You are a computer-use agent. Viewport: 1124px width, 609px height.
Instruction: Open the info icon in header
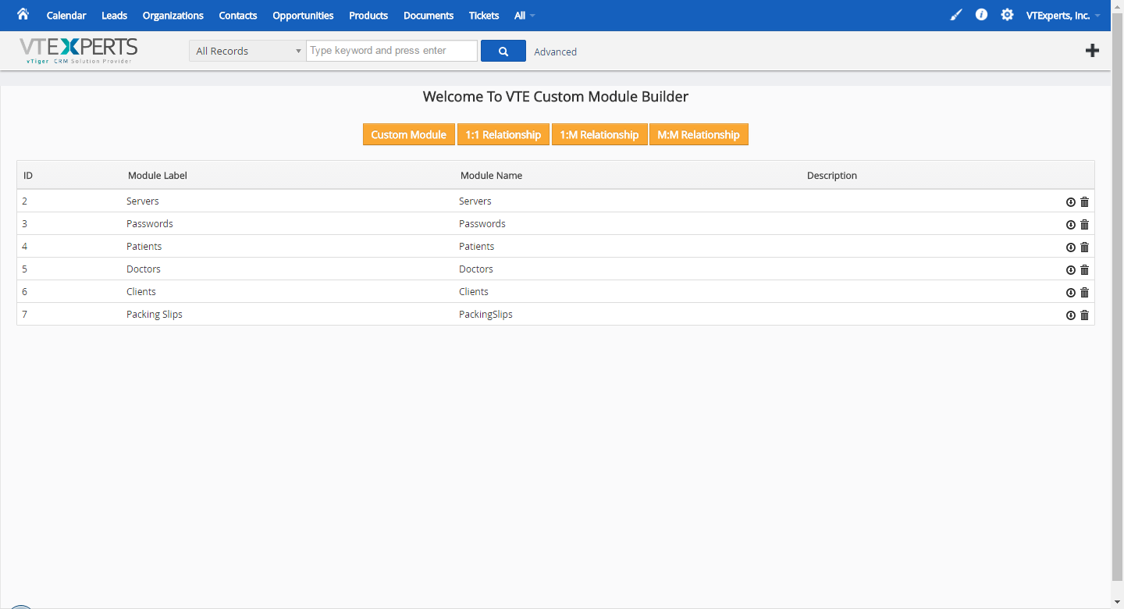pyautogui.click(x=981, y=15)
